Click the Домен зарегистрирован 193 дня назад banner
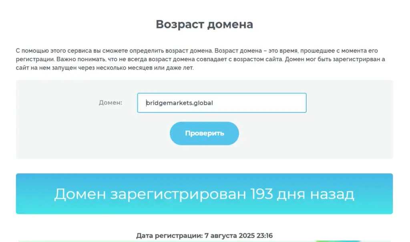 coord(204,194)
